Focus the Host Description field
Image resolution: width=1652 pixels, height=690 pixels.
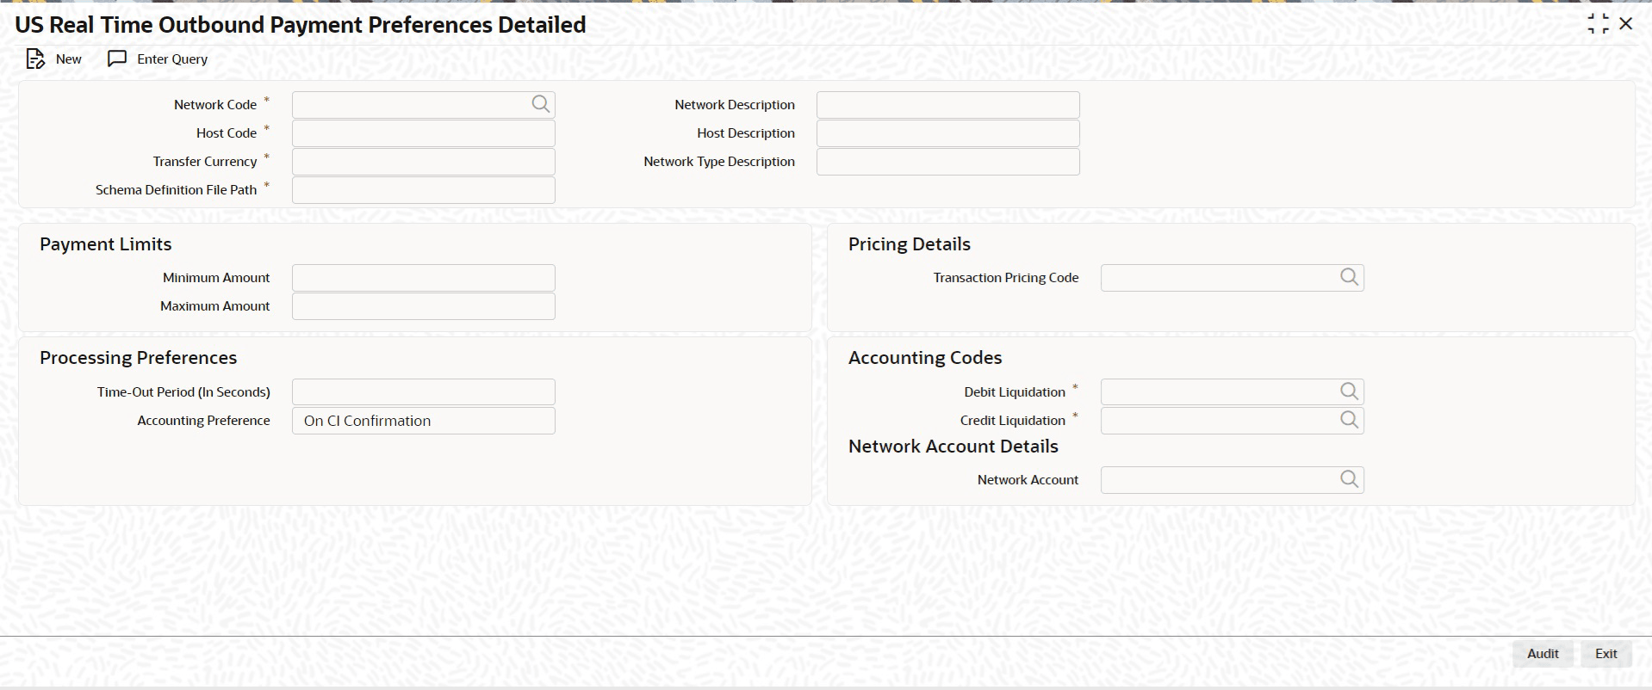coord(947,133)
